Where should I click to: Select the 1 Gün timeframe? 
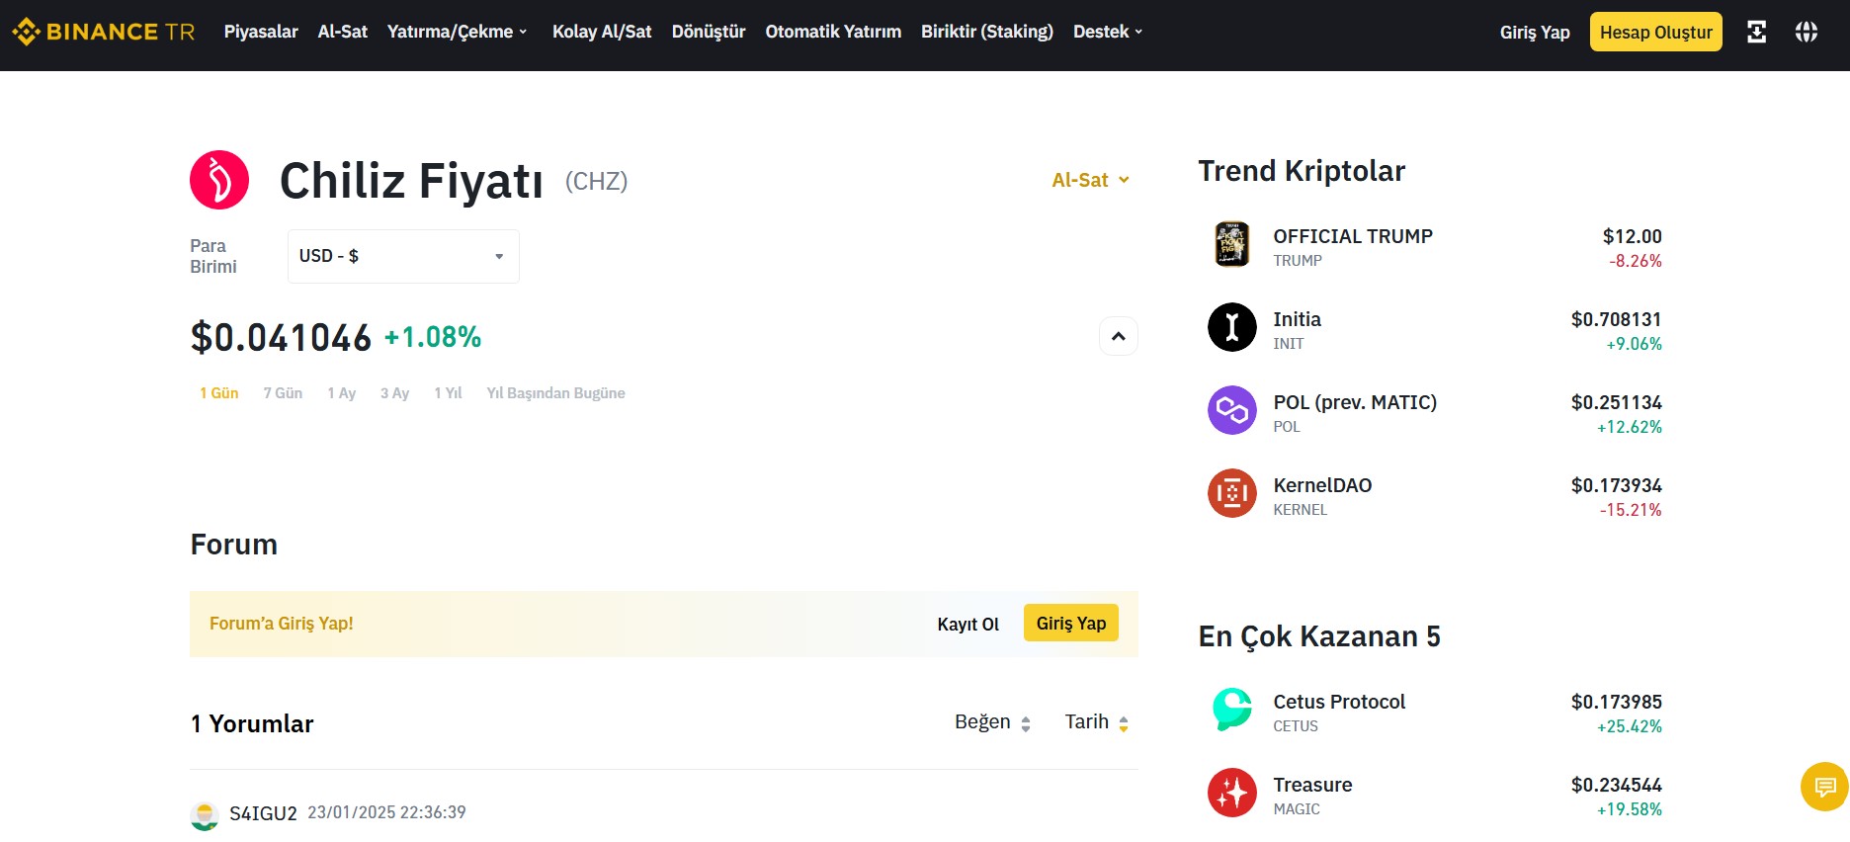[219, 393]
